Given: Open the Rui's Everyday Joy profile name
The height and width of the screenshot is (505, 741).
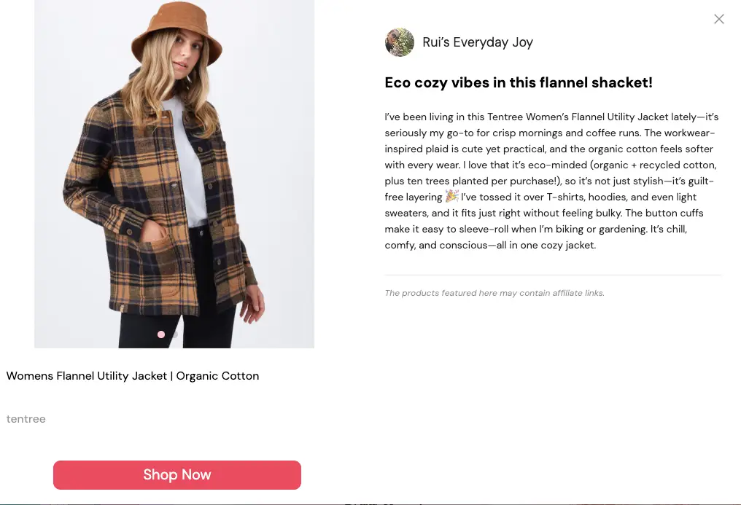Looking at the screenshot, I should [x=478, y=42].
